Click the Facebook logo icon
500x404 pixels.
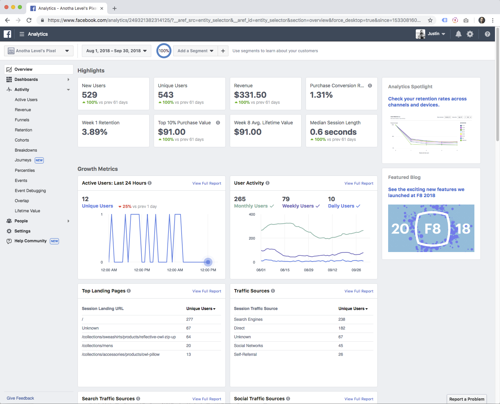[7, 34]
